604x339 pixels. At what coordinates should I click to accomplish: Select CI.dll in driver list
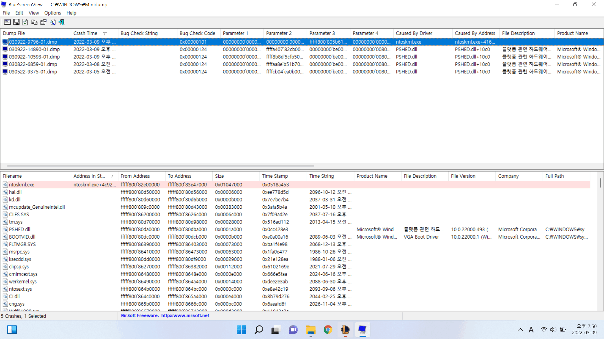(x=14, y=297)
